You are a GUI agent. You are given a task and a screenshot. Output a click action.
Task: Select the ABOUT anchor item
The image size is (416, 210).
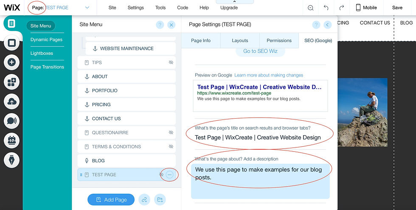coord(126,77)
